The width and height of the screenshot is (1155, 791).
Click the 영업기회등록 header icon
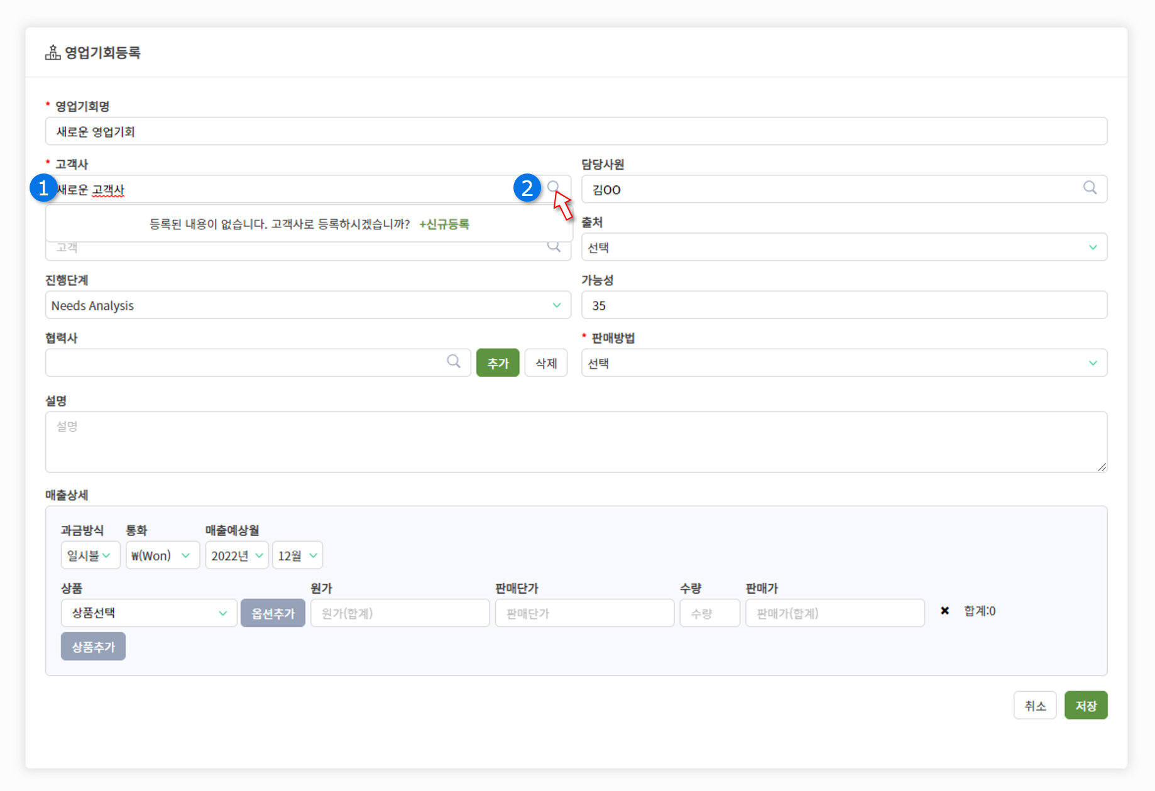[53, 53]
